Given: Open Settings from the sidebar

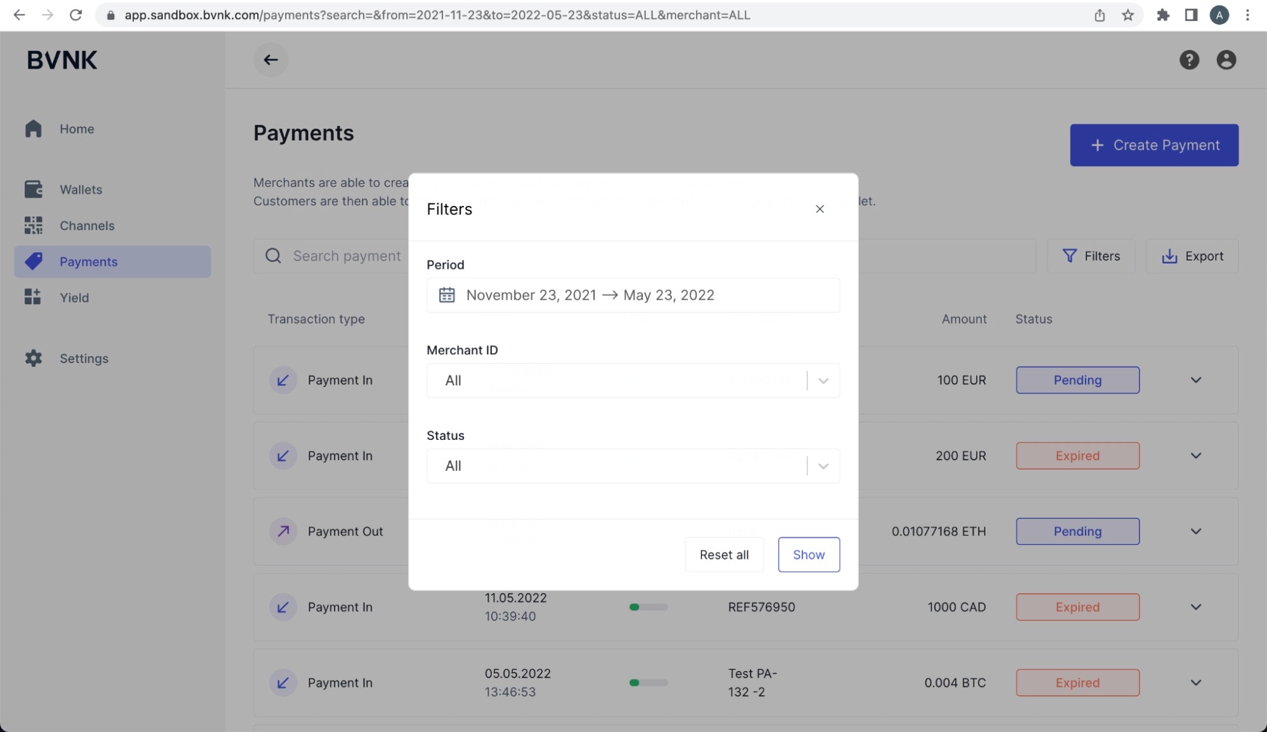Looking at the screenshot, I should pos(84,358).
